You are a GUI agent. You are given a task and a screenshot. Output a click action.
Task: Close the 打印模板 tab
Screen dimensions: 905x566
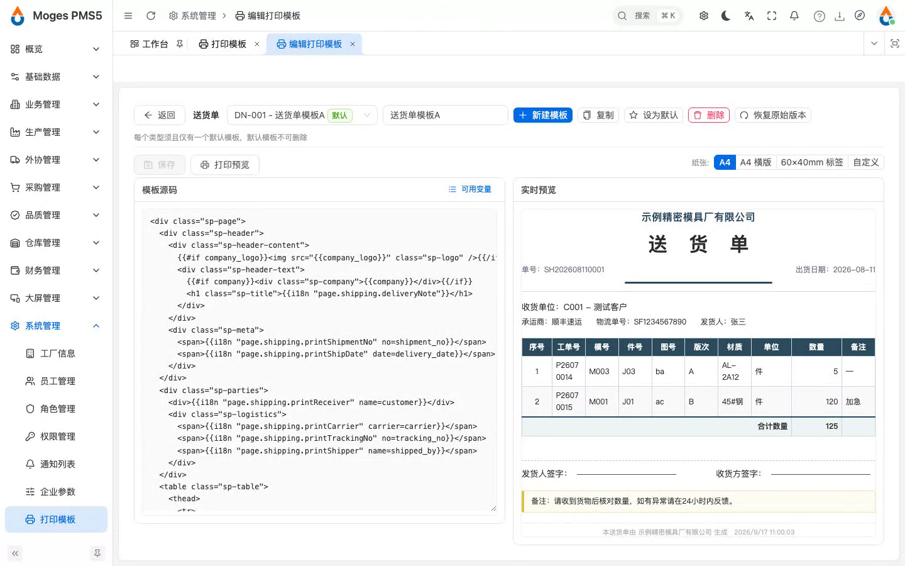tap(257, 44)
